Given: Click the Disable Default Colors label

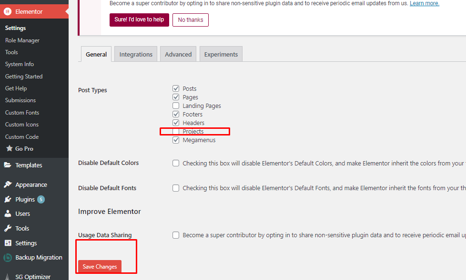Looking at the screenshot, I should pos(109,163).
